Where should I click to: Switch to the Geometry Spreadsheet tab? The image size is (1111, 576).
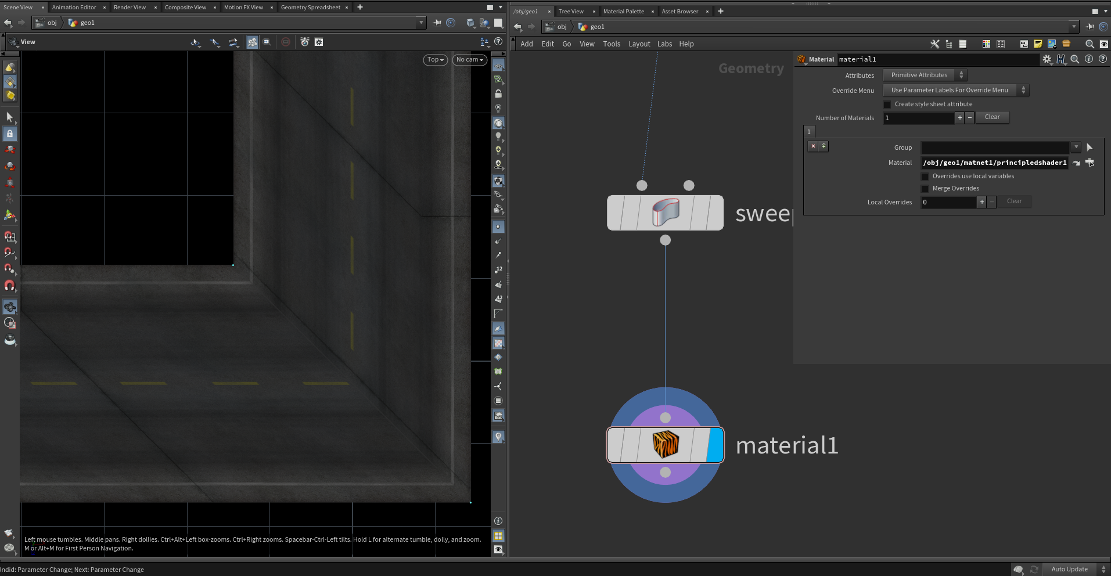310,8
